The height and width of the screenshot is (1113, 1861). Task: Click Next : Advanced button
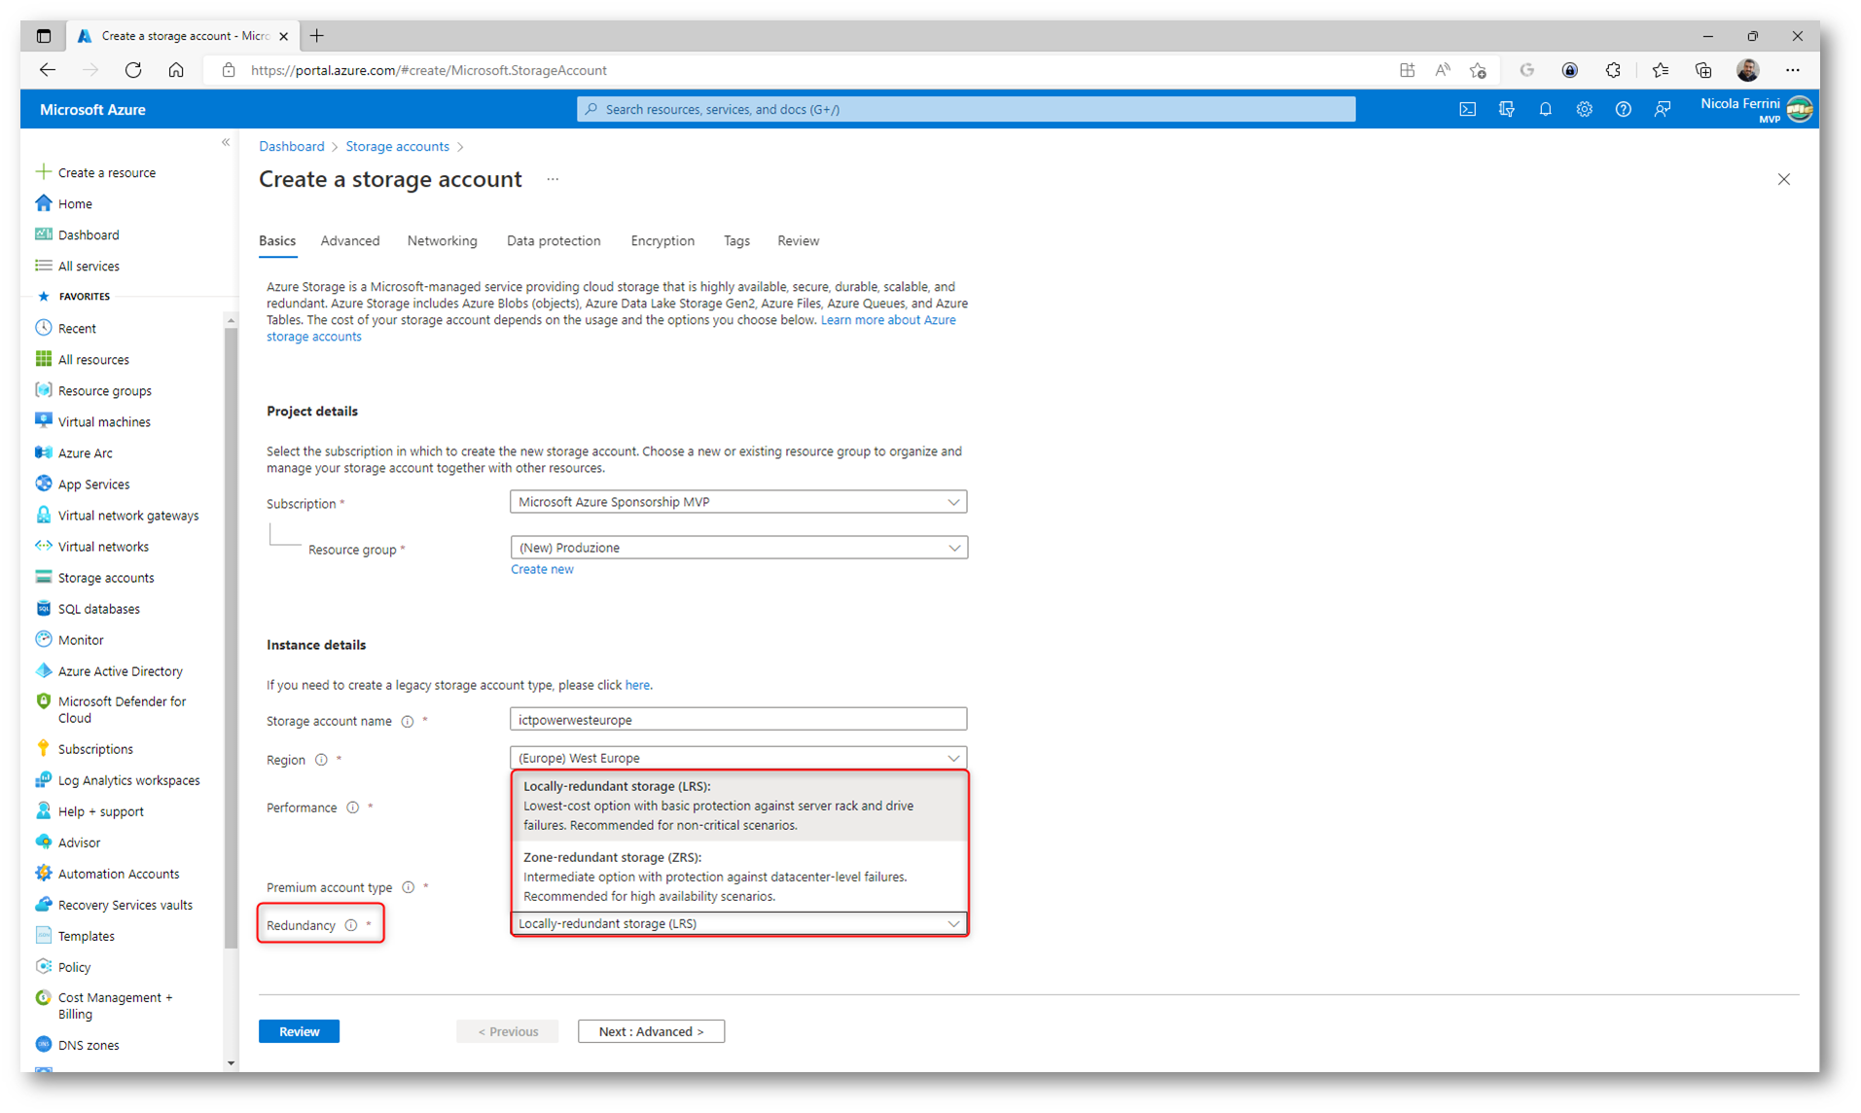pyautogui.click(x=651, y=1031)
